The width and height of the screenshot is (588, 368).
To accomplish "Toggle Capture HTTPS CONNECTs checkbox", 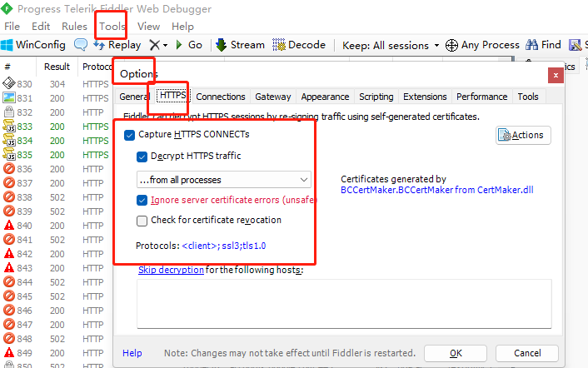I will point(129,135).
